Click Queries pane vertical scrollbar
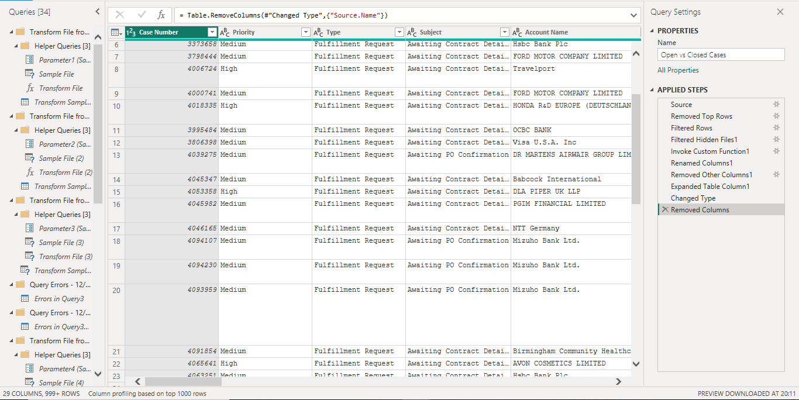 98,123
